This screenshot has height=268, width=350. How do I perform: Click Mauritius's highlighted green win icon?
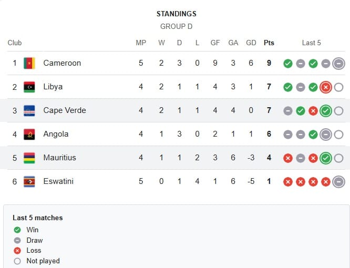coord(326,158)
